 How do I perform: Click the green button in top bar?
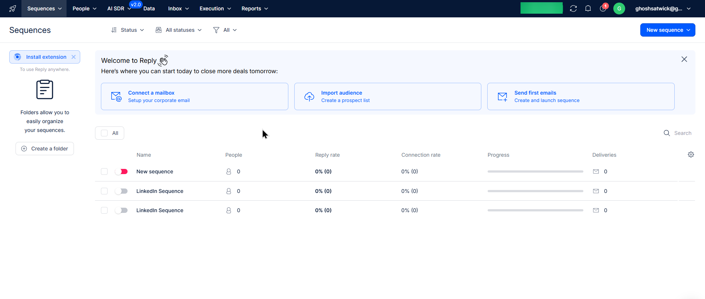click(x=542, y=8)
